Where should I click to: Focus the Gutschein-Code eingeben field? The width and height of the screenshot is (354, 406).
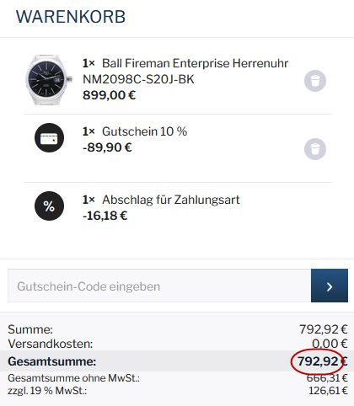(159, 286)
